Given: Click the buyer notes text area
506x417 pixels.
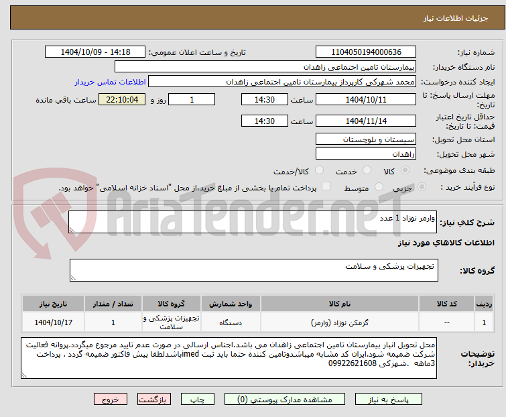Looking at the screenshot, I should pos(229,358).
